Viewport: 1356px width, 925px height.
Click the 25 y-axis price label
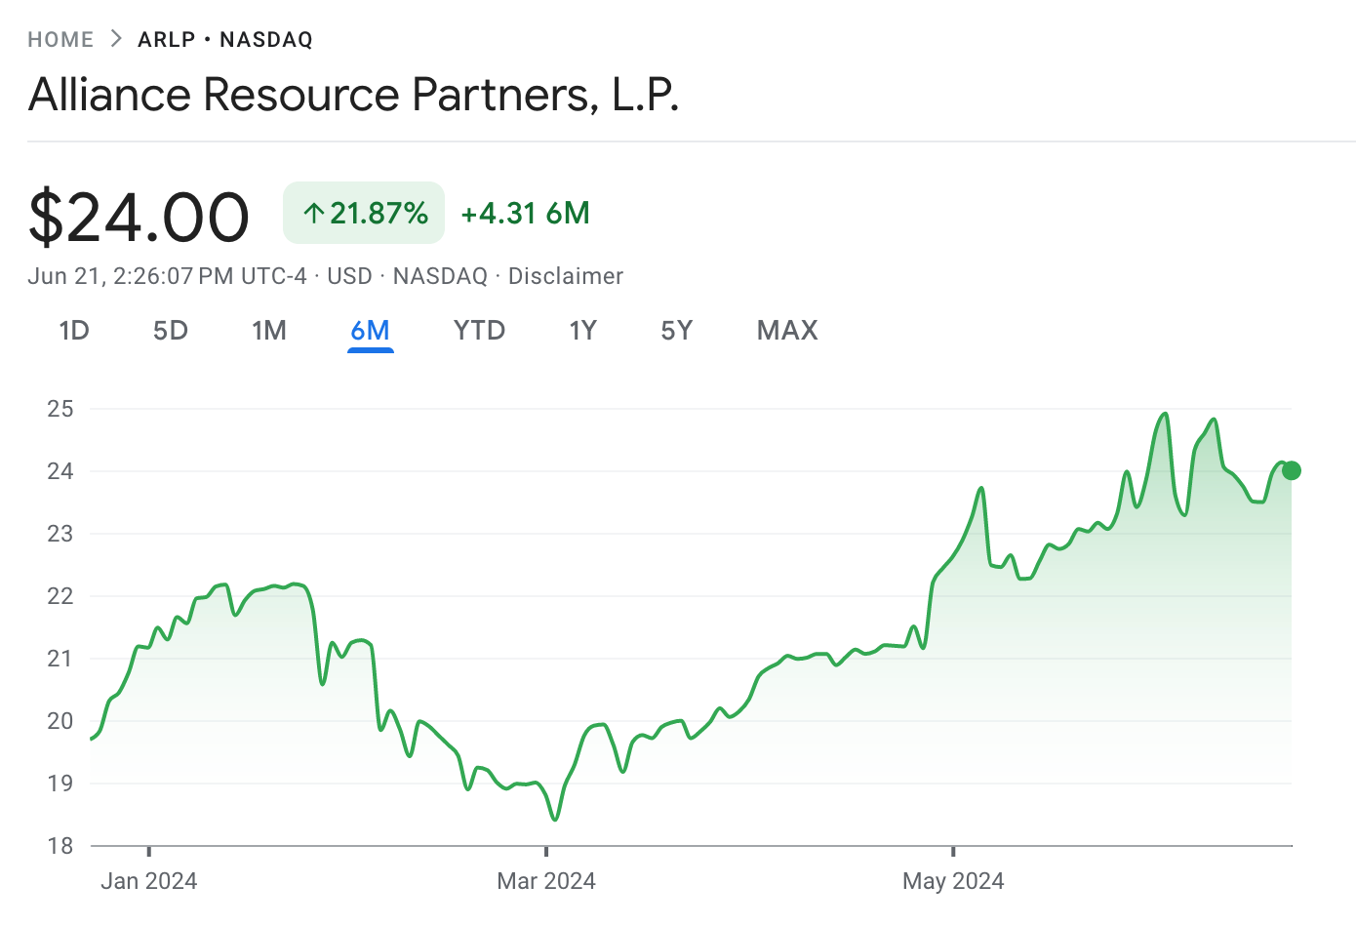pos(60,409)
